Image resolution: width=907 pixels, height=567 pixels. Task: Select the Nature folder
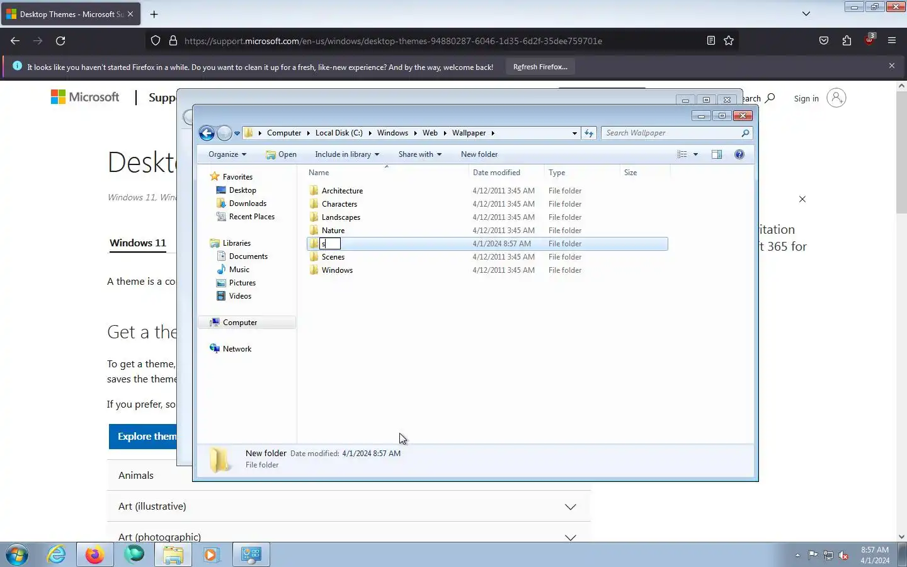333,231
